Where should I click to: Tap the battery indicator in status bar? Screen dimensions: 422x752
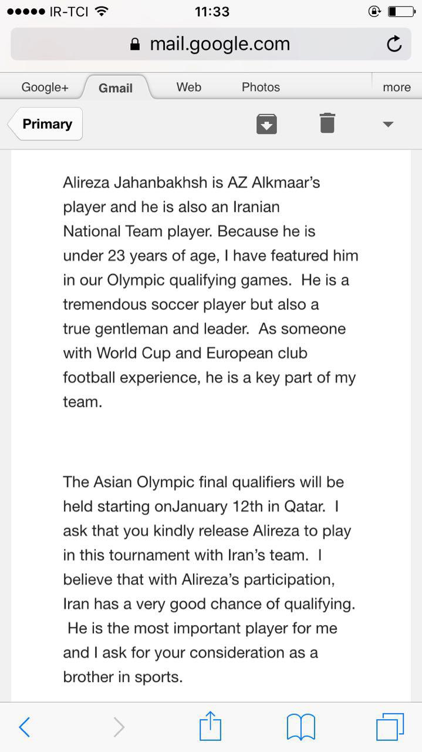point(401,11)
